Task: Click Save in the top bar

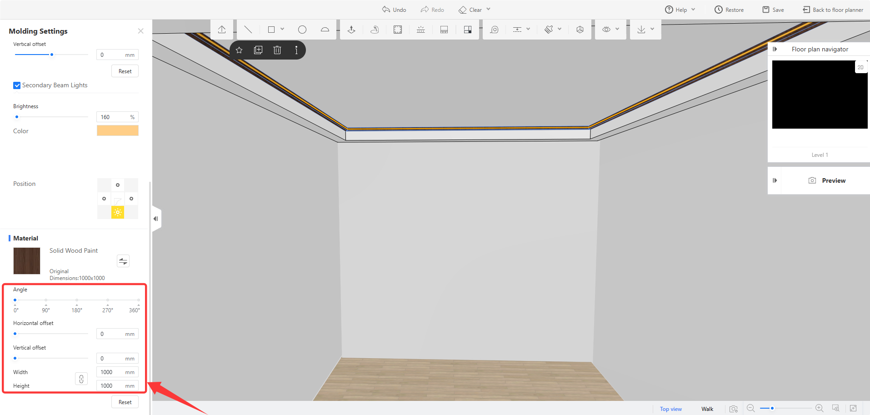Action: click(x=773, y=10)
